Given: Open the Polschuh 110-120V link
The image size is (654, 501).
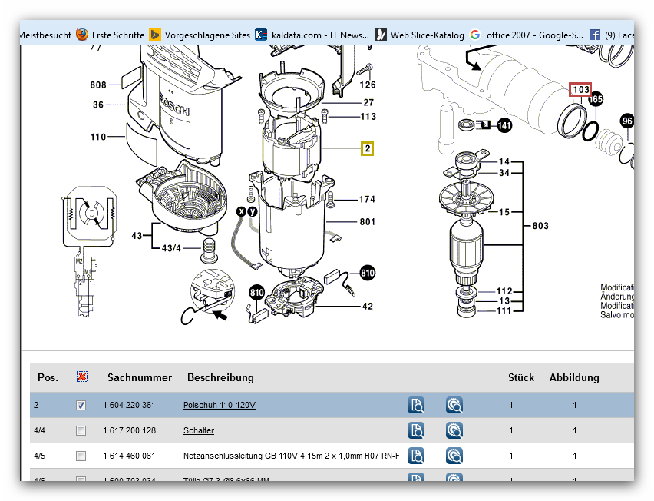Looking at the screenshot, I should (x=220, y=405).
